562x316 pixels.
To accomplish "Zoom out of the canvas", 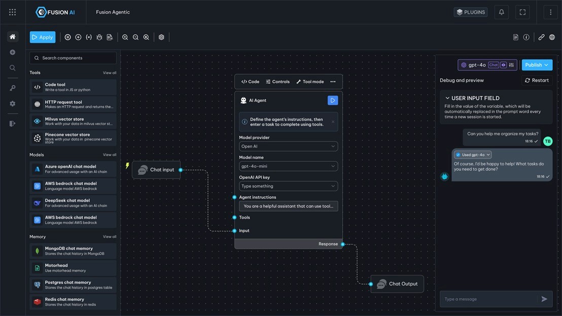I will pos(135,37).
